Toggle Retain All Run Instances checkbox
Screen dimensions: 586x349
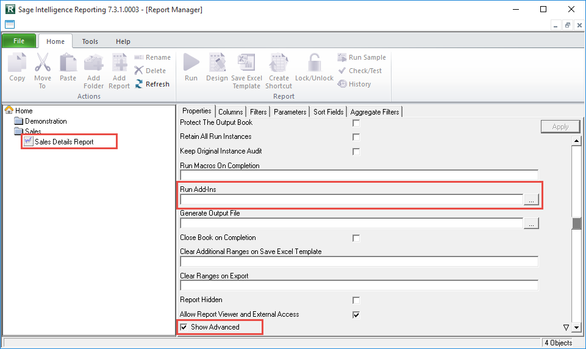356,137
